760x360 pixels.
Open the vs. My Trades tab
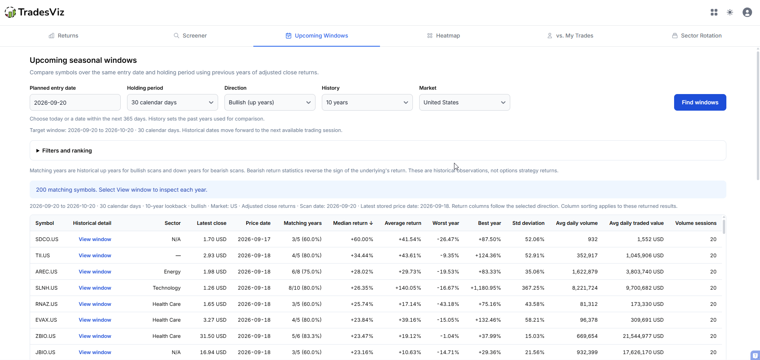click(x=570, y=36)
